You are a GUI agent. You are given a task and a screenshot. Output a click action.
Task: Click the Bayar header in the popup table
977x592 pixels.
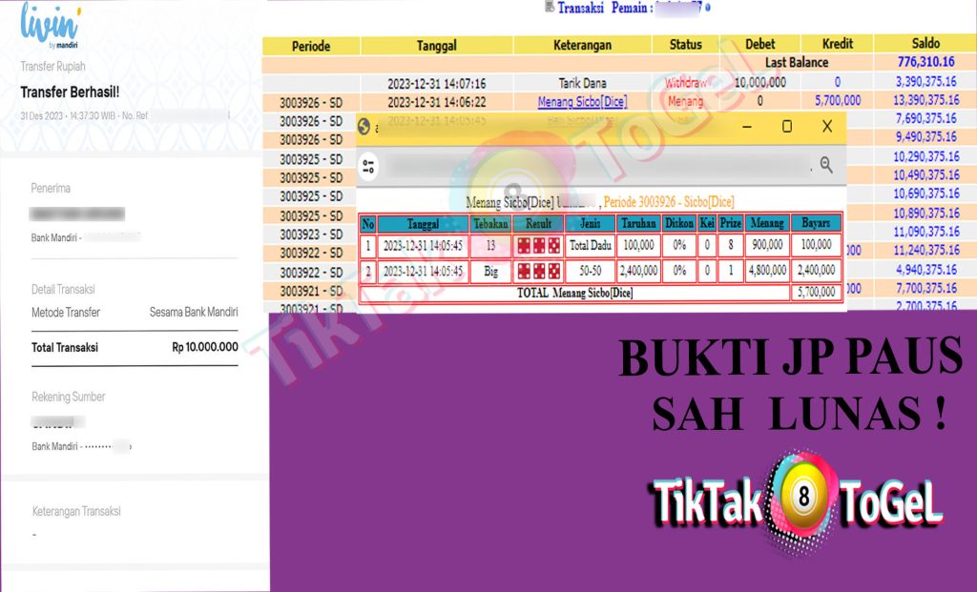[816, 223]
